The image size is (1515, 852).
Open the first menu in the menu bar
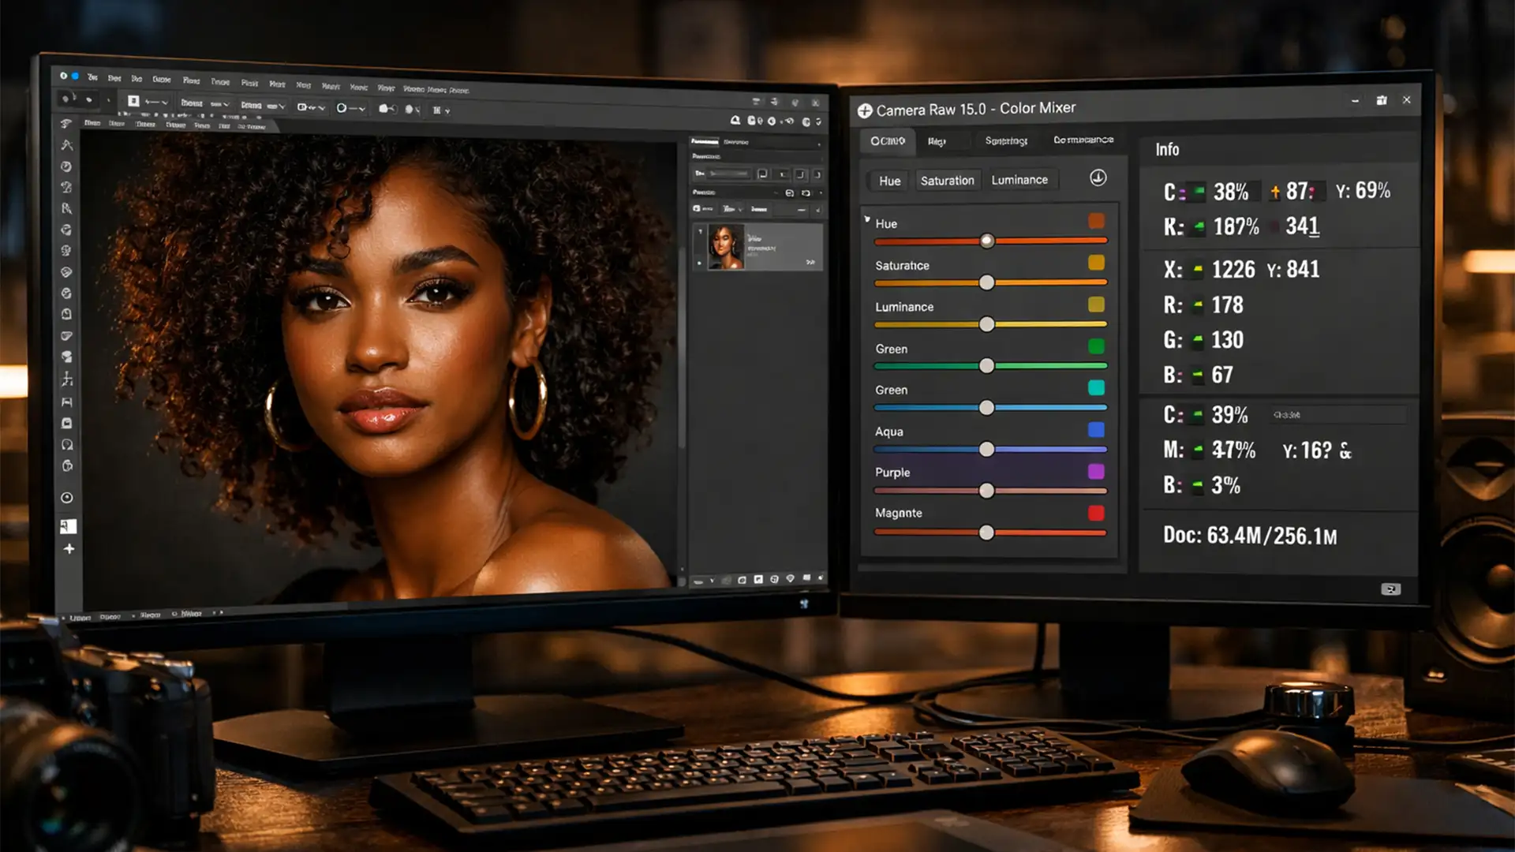(x=91, y=78)
